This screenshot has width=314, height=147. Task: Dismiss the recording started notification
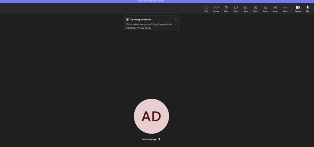pyautogui.click(x=176, y=20)
